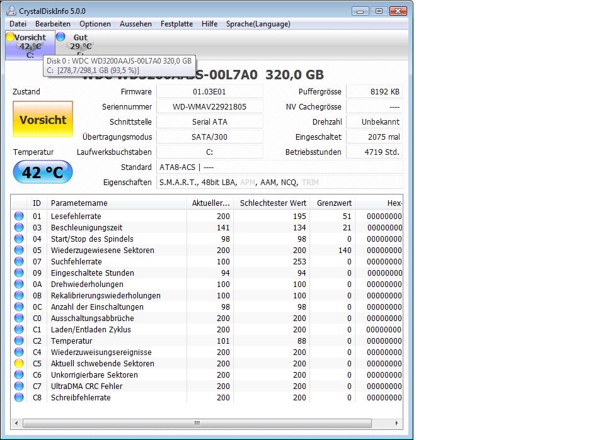Click the status icon for the C2 Temperatur row
This screenshot has height=440, width=605.
(19, 341)
